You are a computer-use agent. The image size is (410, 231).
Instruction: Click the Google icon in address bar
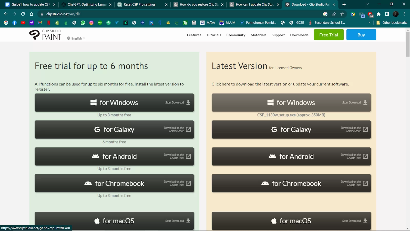click(x=325, y=14)
